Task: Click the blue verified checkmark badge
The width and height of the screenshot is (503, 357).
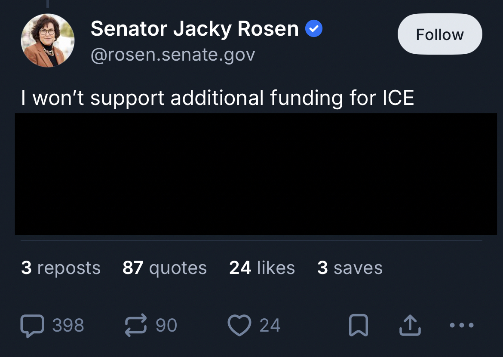Action: click(314, 29)
